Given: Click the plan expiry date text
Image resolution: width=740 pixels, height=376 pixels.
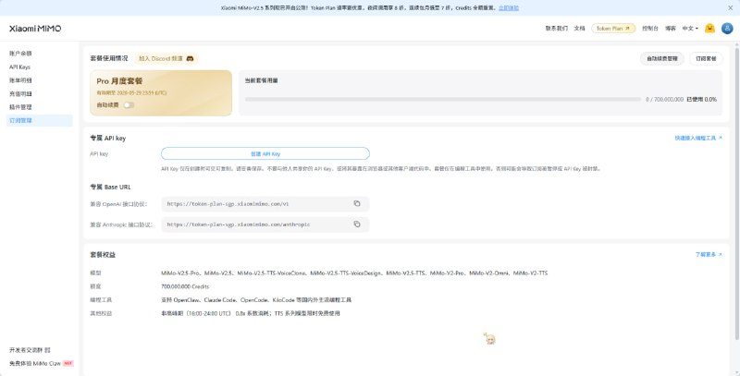Looking at the screenshot, I should tap(131, 93).
